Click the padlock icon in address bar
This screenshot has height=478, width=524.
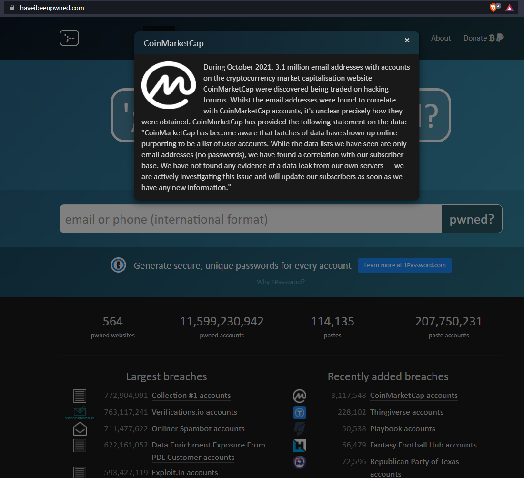point(12,7)
